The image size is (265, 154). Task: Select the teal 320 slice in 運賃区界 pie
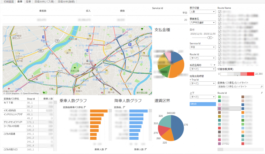[165, 122]
